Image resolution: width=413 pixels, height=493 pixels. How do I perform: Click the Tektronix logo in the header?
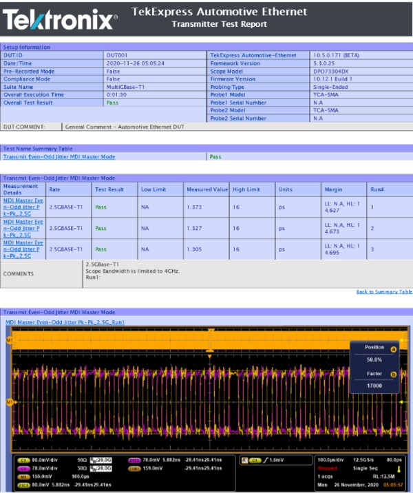(59, 19)
